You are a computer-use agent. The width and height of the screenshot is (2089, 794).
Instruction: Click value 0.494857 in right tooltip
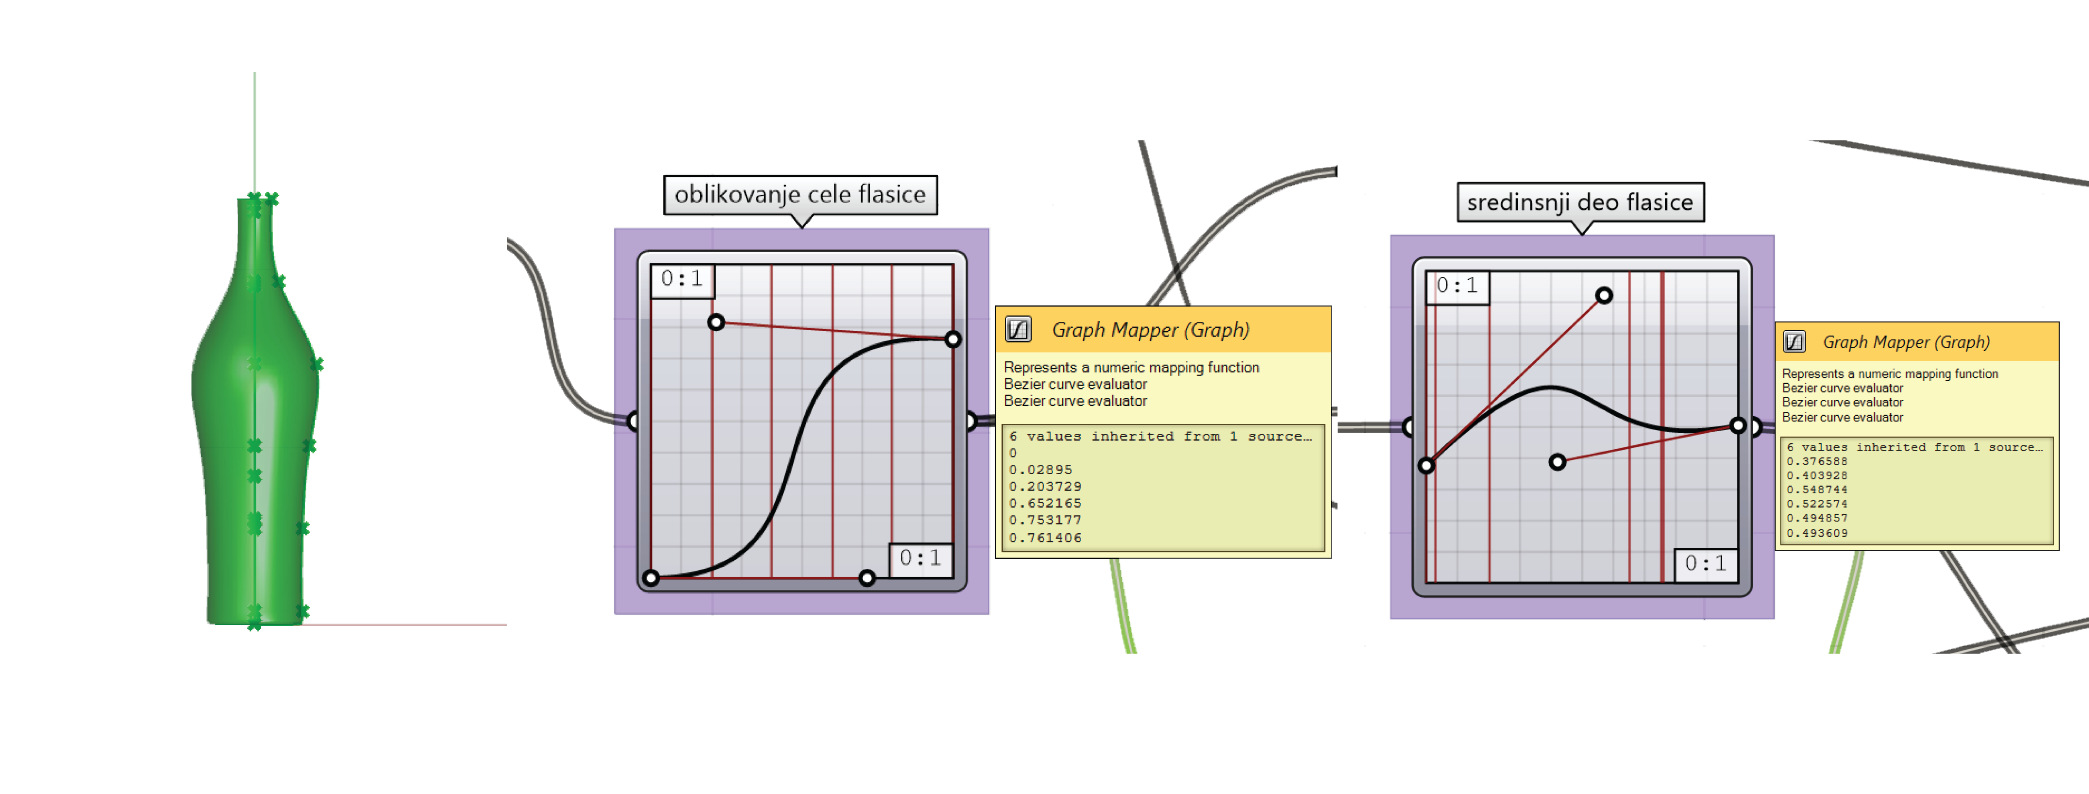click(1817, 518)
